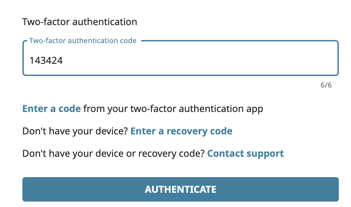This screenshot has height=207, width=351.
Task: Get help via the Contact support link
Action: (245, 153)
